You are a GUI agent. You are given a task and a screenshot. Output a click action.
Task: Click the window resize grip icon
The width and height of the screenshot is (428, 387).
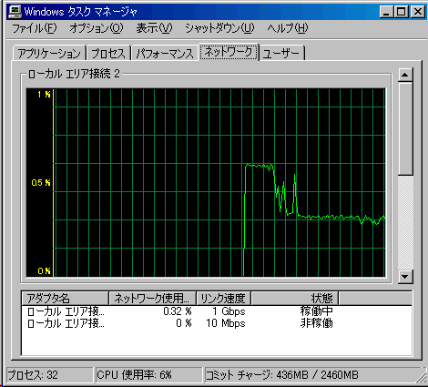422,377
